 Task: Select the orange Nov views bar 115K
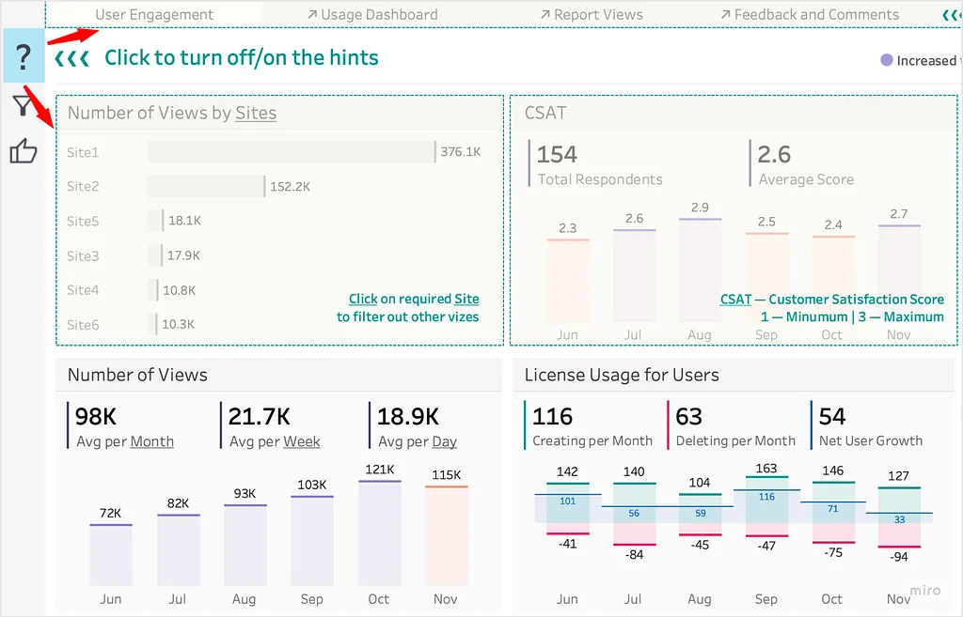point(447,535)
